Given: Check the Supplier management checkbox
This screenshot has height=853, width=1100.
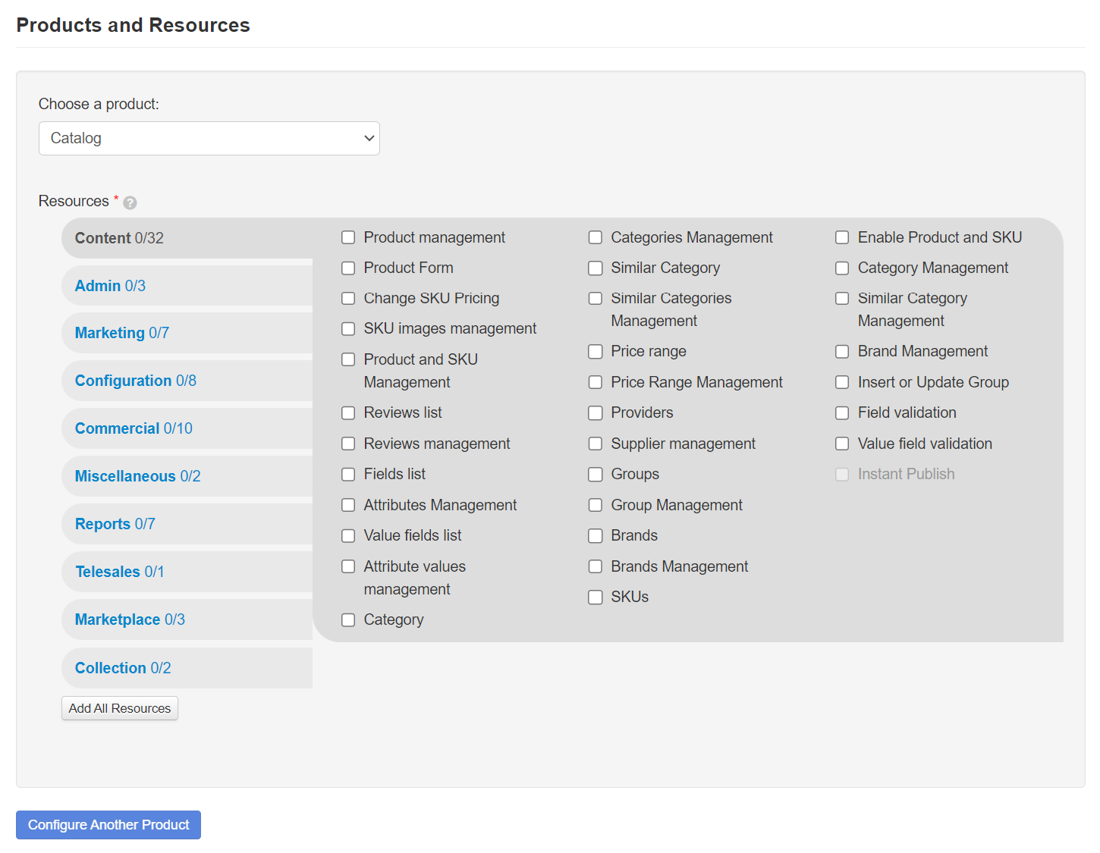Looking at the screenshot, I should (596, 444).
